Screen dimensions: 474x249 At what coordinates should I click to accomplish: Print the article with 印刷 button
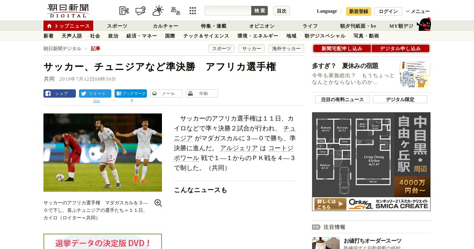click(x=202, y=94)
